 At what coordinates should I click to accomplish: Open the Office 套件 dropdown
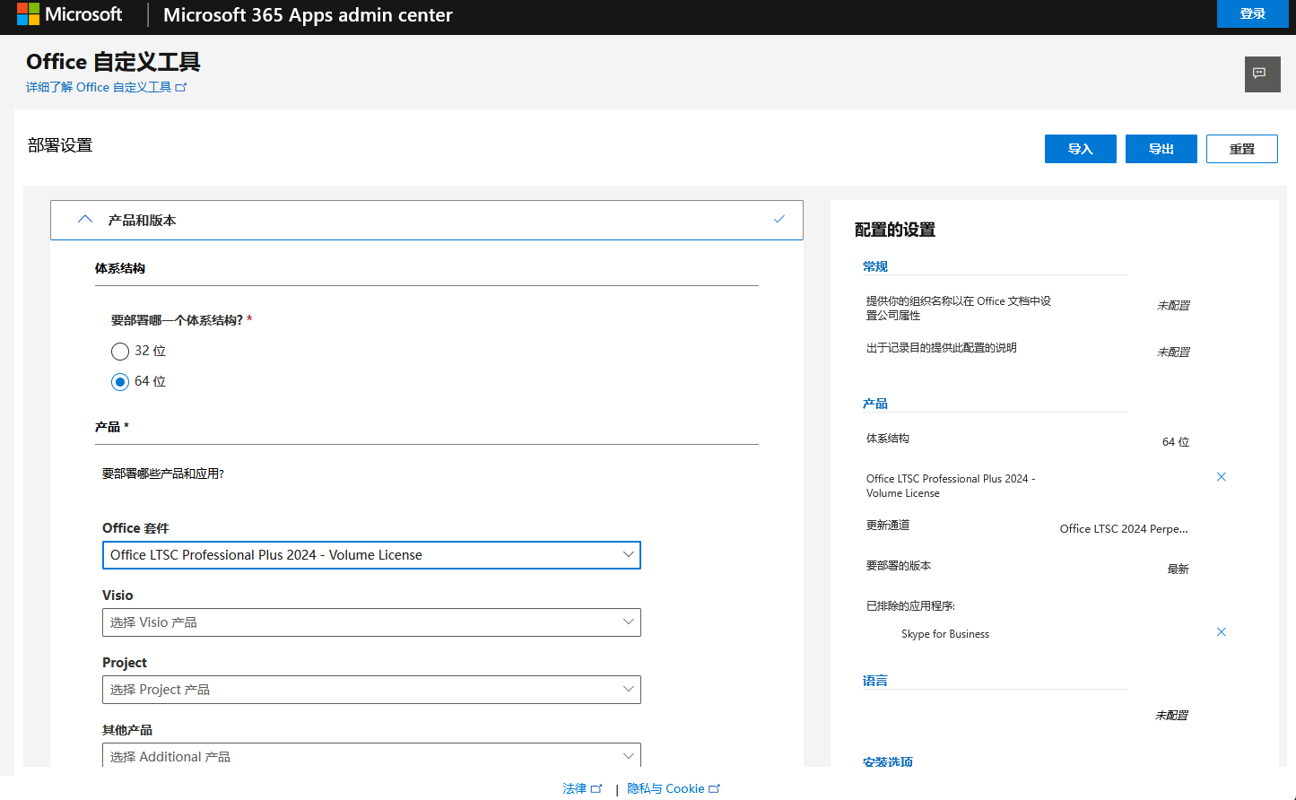click(371, 555)
